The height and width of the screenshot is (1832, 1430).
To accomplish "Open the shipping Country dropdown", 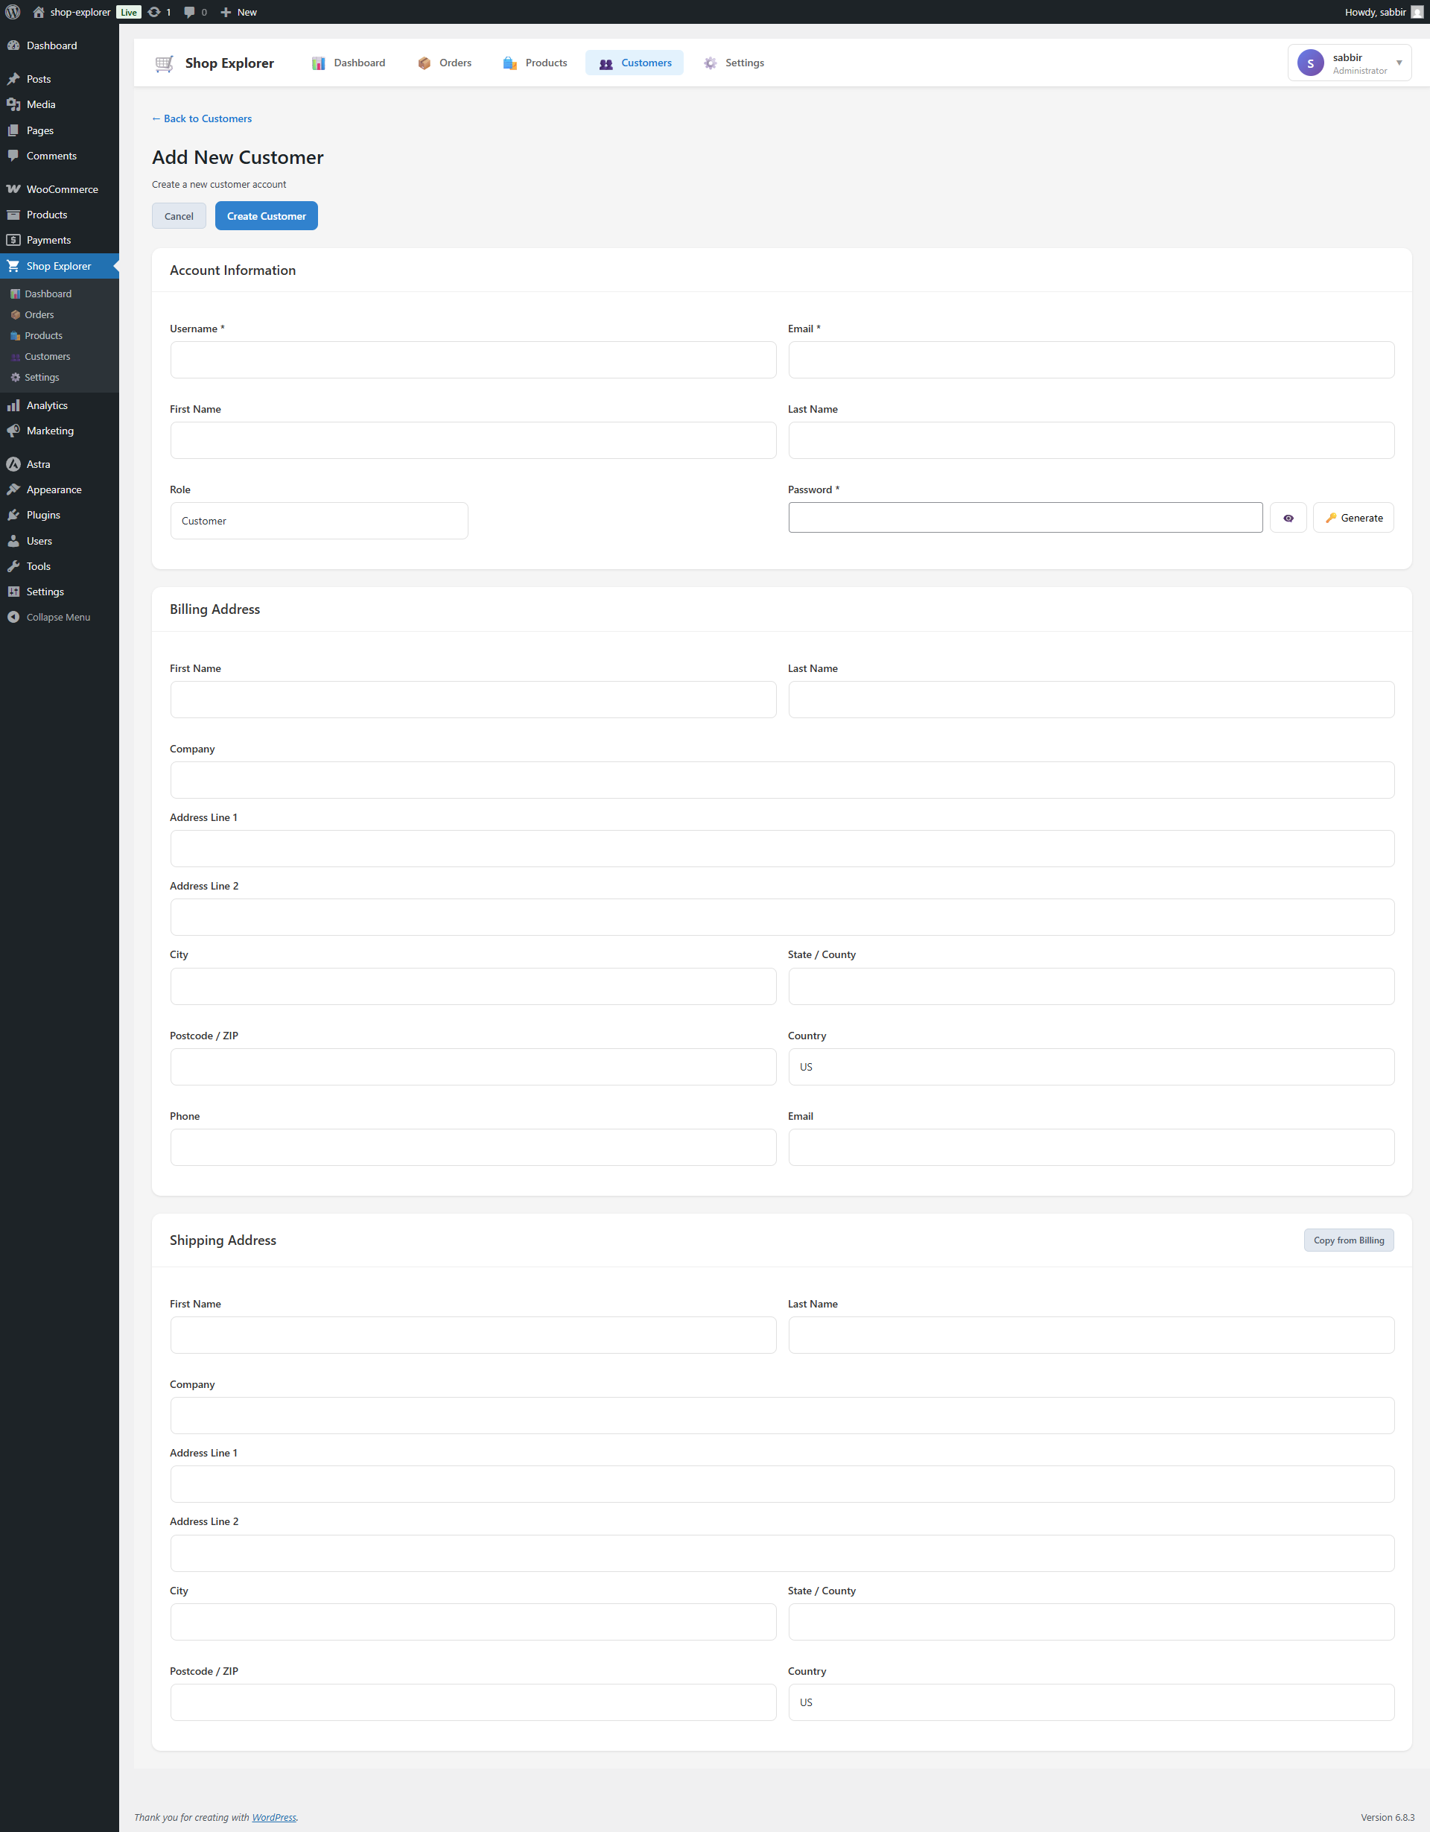I will click(1090, 1702).
